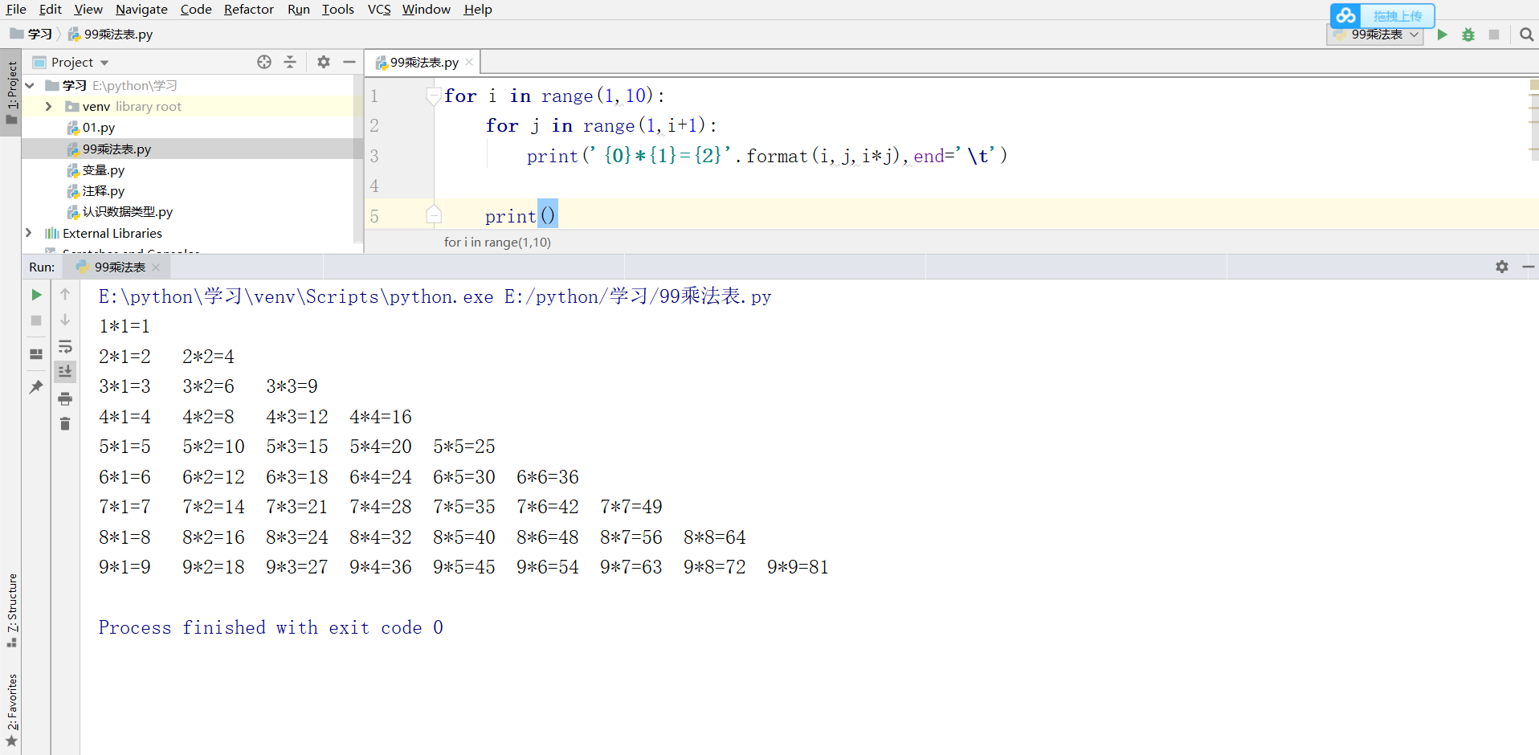
Task: Open Search Everywhere magnifier icon
Action: (x=1526, y=35)
